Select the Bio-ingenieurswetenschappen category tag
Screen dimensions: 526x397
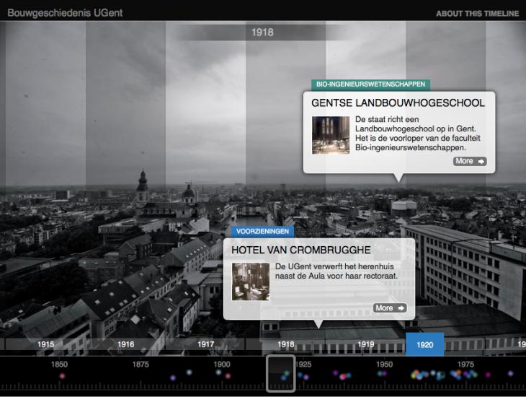(x=370, y=84)
